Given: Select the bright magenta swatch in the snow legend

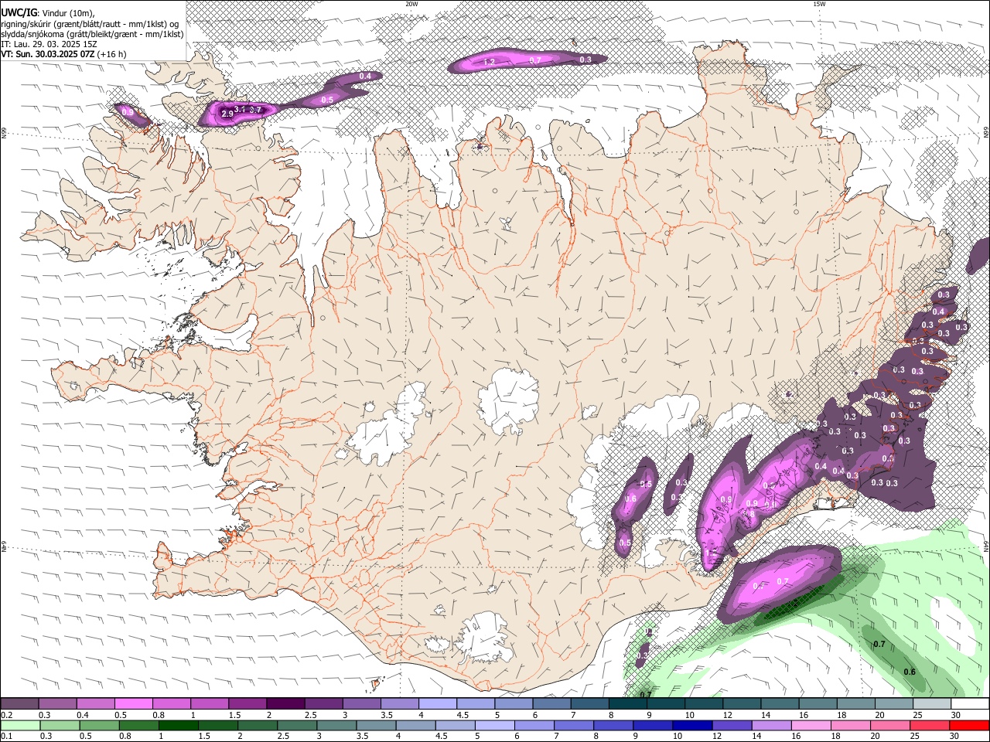Looking at the screenshot, I should (134, 703).
